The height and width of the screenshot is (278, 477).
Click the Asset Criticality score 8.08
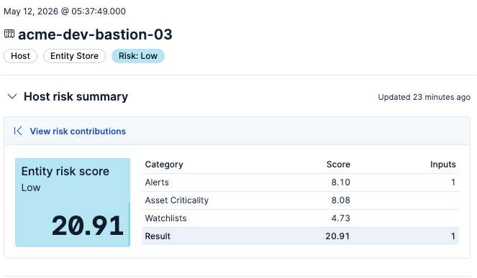(341, 200)
